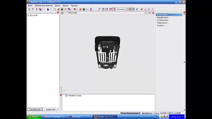Expand the 'Поверхность...' command group

tap(163, 23)
